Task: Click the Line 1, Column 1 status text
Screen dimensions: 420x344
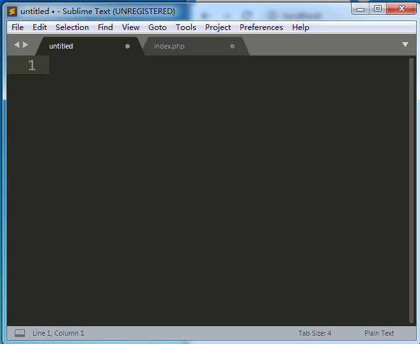Action: coord(58,333)
